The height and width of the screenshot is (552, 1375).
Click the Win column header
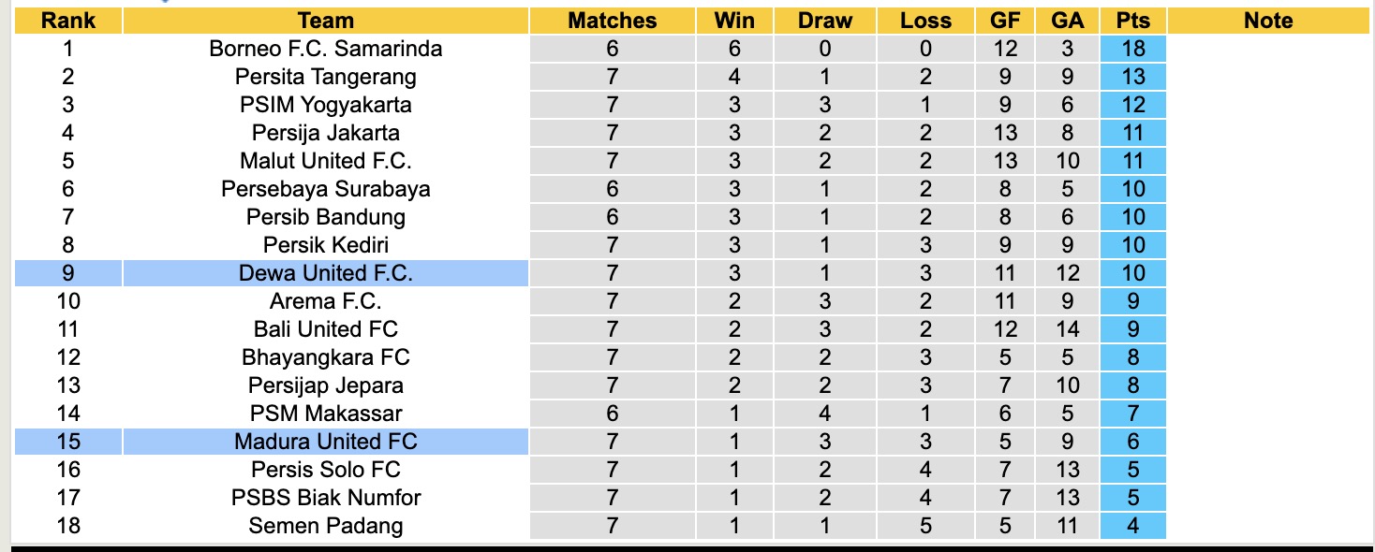(734, 21)
